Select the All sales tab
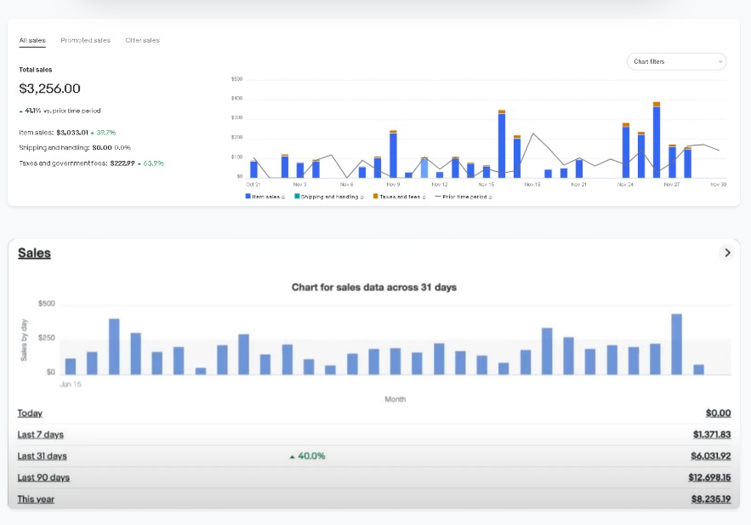 coord(32,40)
